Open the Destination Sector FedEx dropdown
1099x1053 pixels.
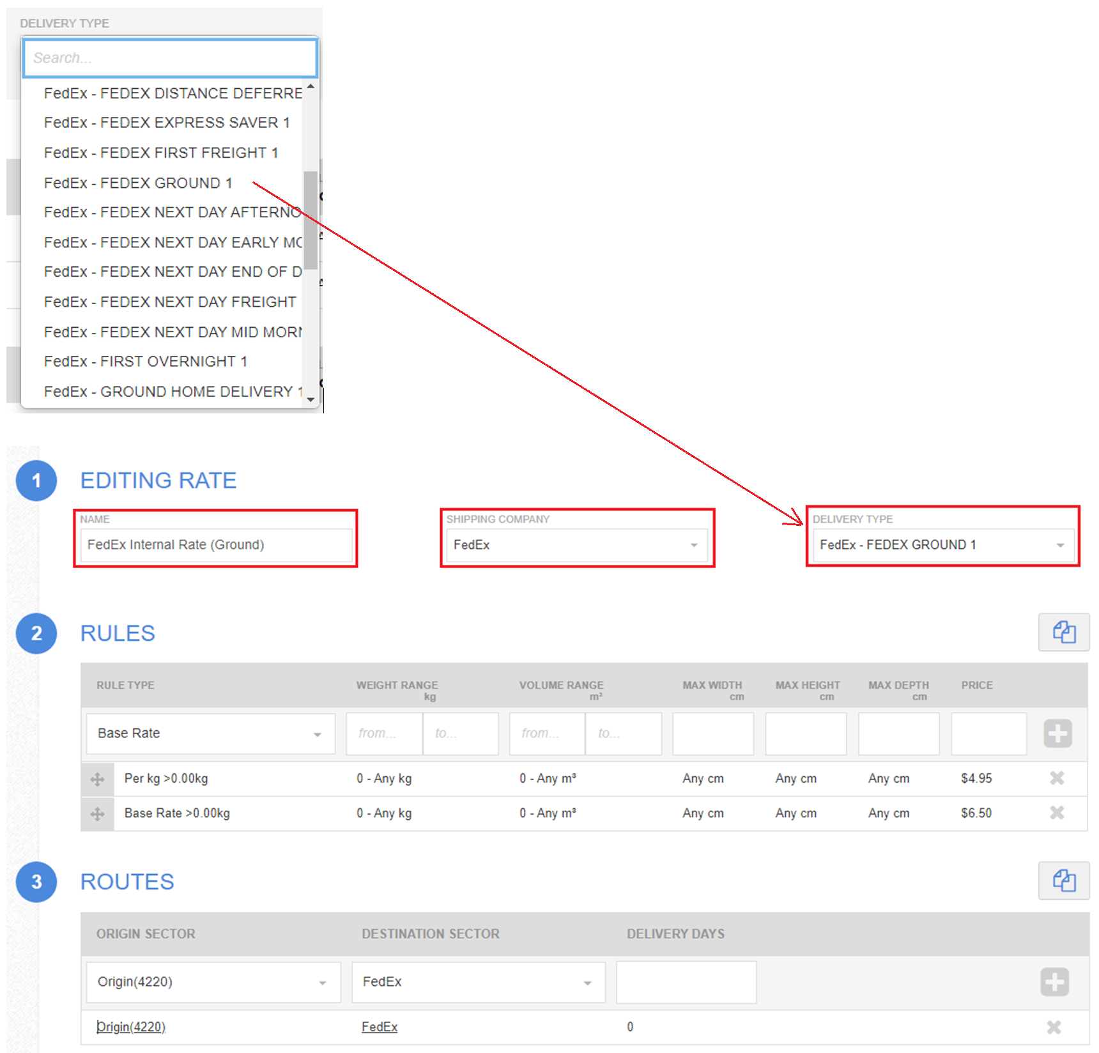(479, 982)
